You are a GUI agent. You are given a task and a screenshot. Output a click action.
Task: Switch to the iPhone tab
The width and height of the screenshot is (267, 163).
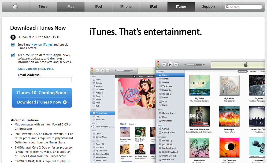(126, 7)
